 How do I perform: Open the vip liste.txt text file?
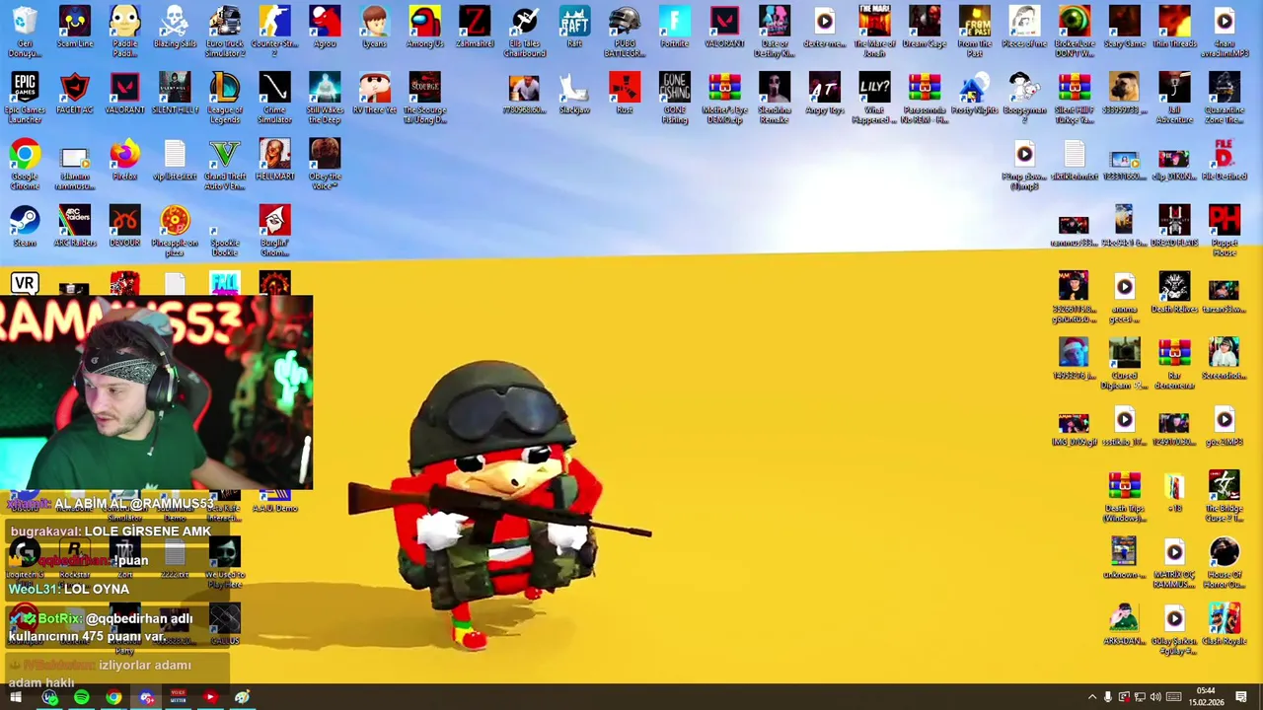point(175,160)
